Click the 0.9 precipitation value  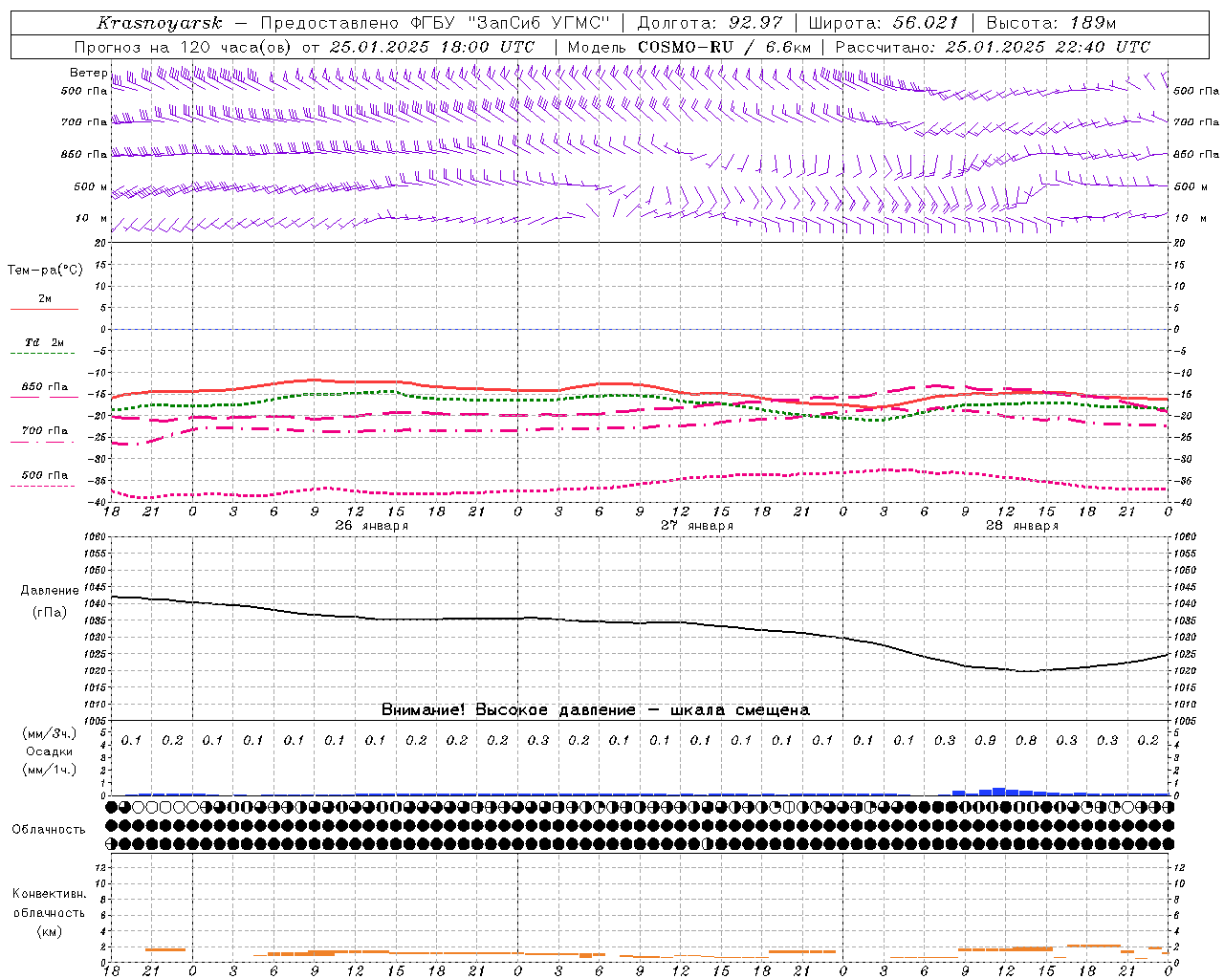click(985, 741)
